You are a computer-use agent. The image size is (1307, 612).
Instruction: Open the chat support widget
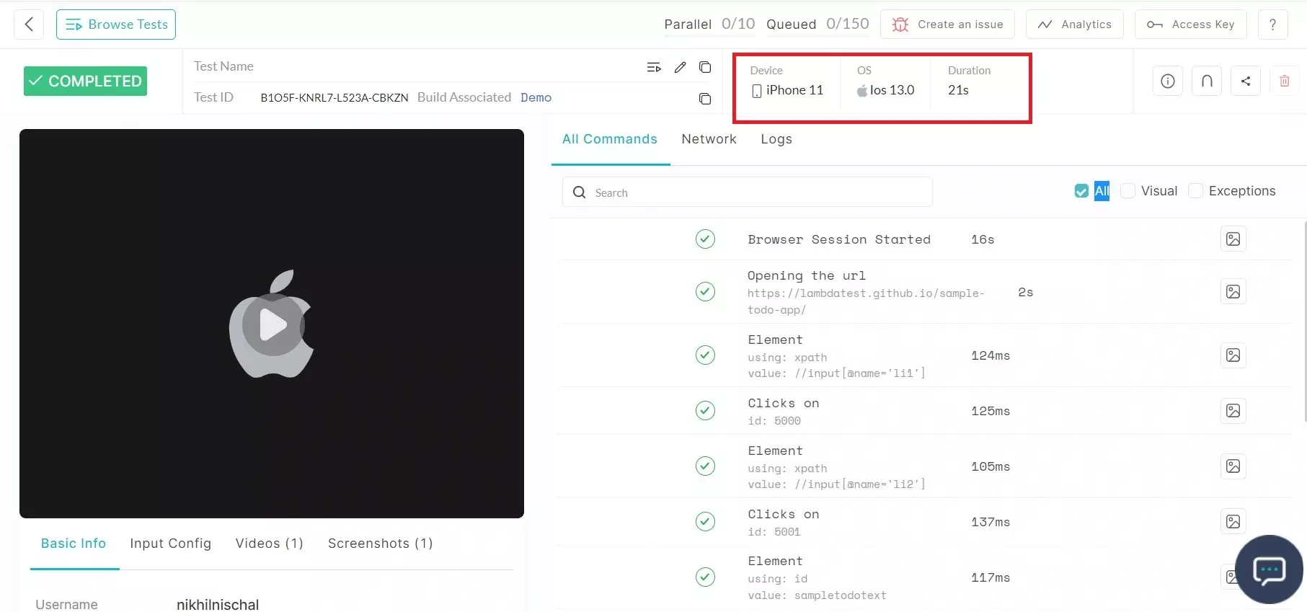pos(1269,569)
